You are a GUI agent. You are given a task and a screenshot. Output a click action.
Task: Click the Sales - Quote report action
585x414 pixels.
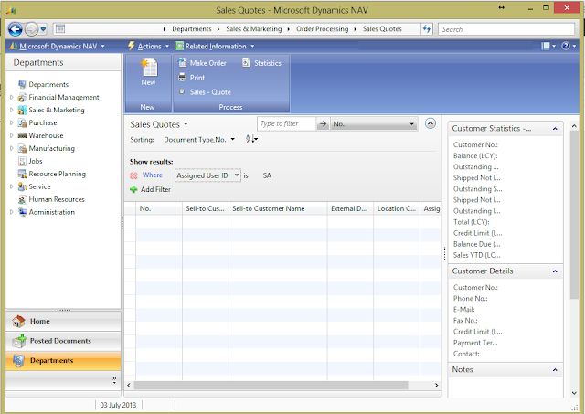205,92
